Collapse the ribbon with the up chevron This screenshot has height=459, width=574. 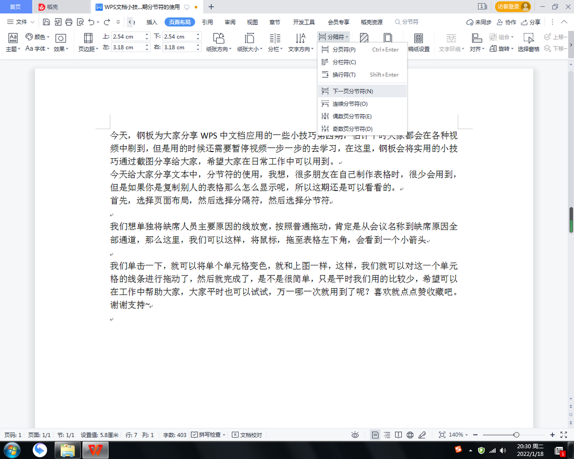coord(563,22)
